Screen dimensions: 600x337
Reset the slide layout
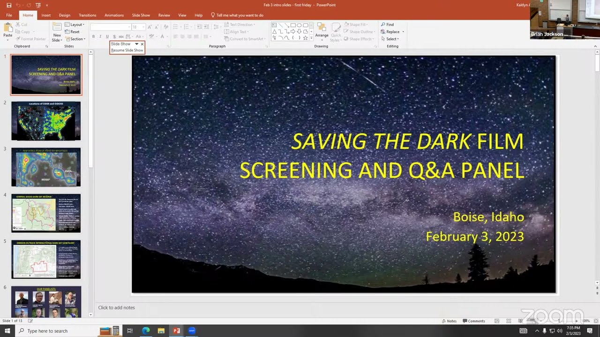tap(72, 32)
